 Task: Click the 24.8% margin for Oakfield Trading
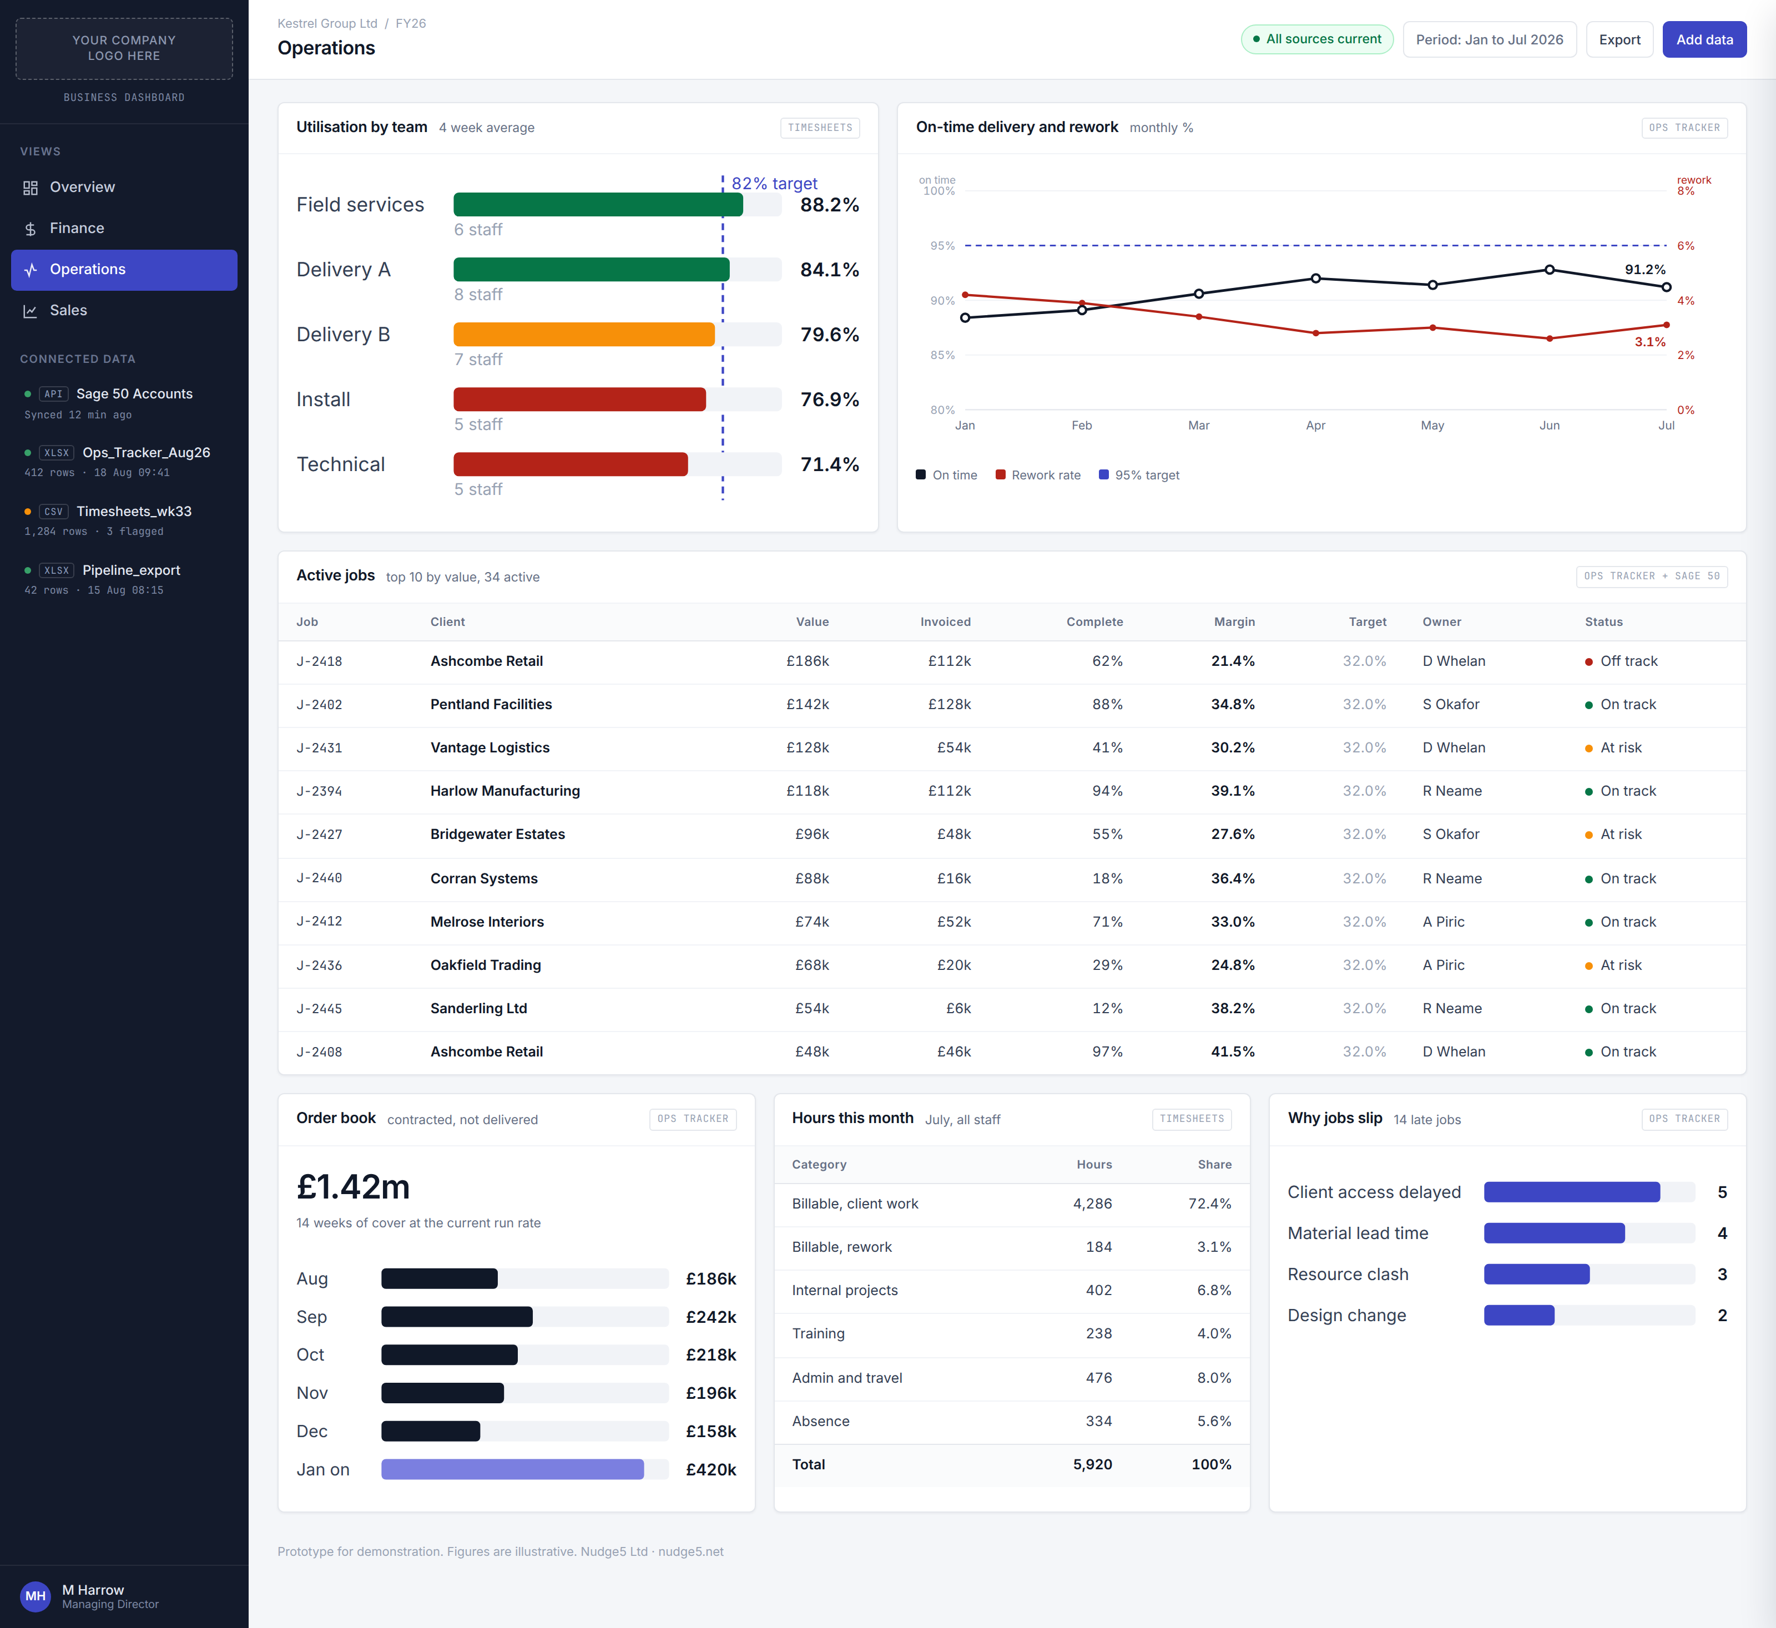(1233, 964)
